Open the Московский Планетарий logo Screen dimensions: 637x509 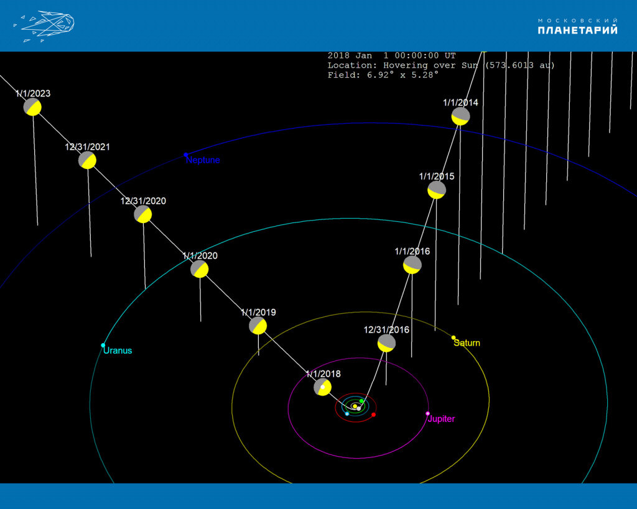click(578, 26)
